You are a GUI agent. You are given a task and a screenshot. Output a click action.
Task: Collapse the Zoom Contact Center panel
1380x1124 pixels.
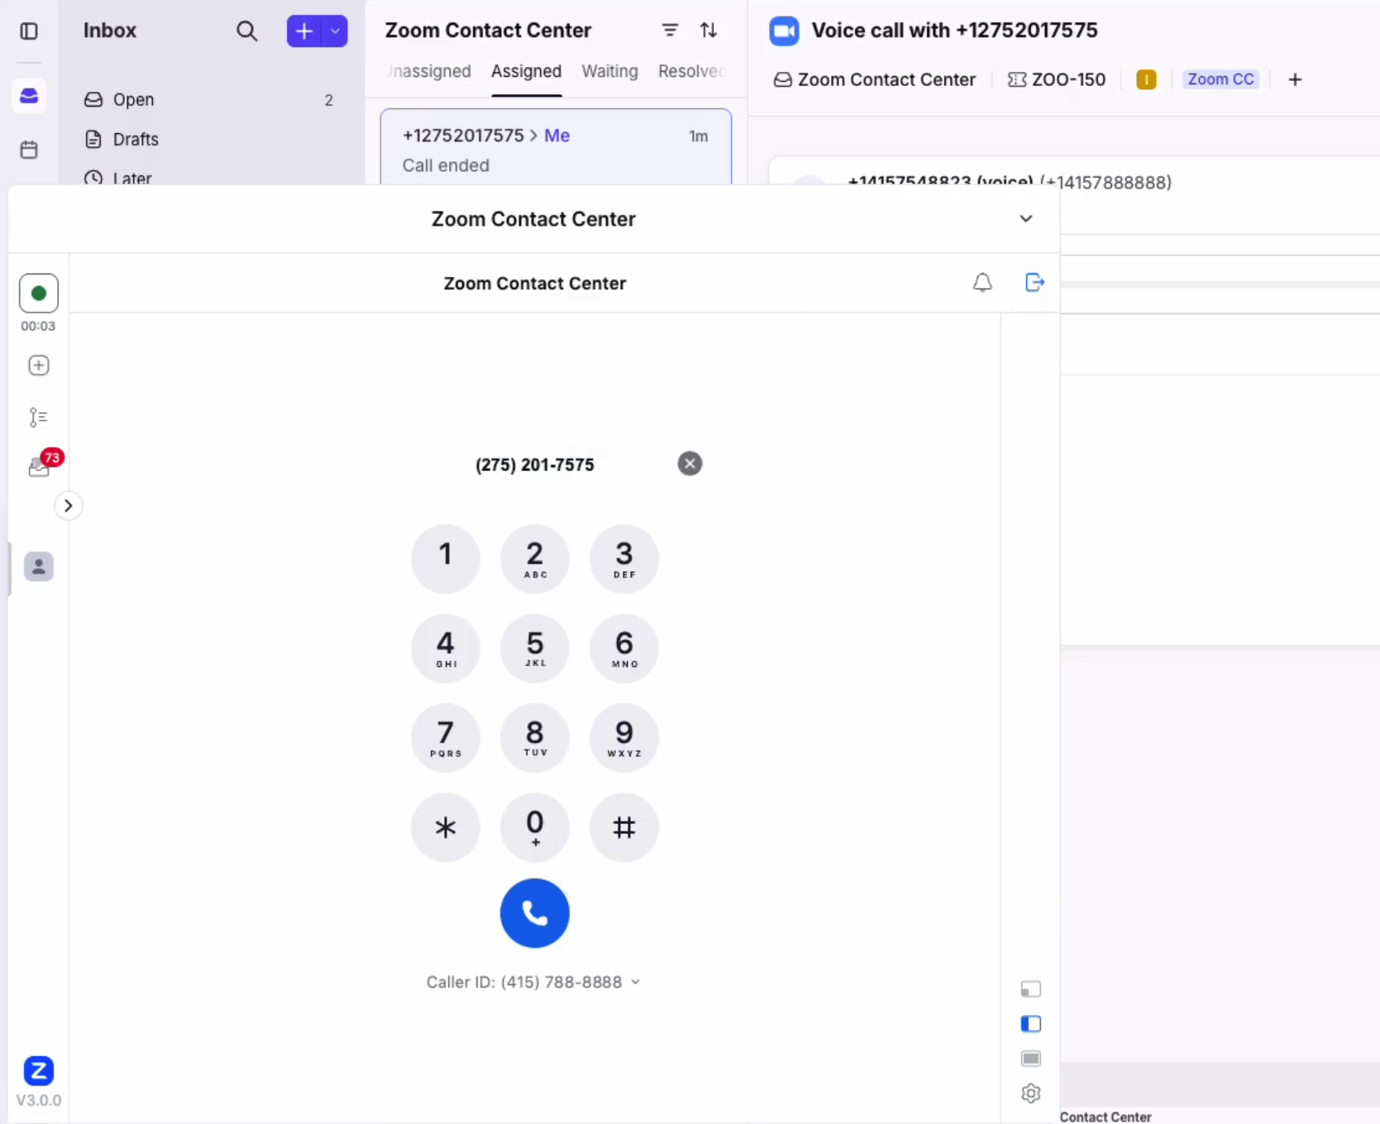tap(1025, 219)
